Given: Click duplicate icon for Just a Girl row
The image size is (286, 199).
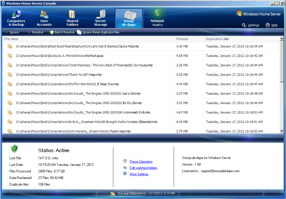Looking at the screenshot, I should pyautogui.click(x=10, y=93).
